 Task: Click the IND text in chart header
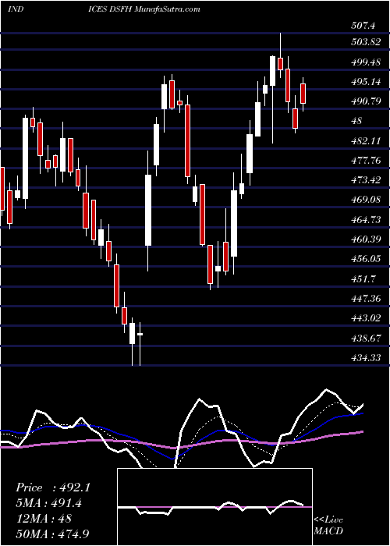[16, 9]
